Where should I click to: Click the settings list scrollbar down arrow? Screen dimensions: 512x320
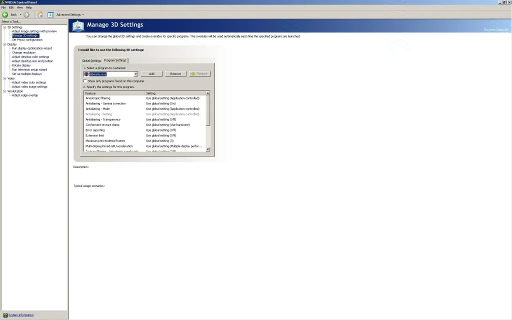click(x=208, y=149)
